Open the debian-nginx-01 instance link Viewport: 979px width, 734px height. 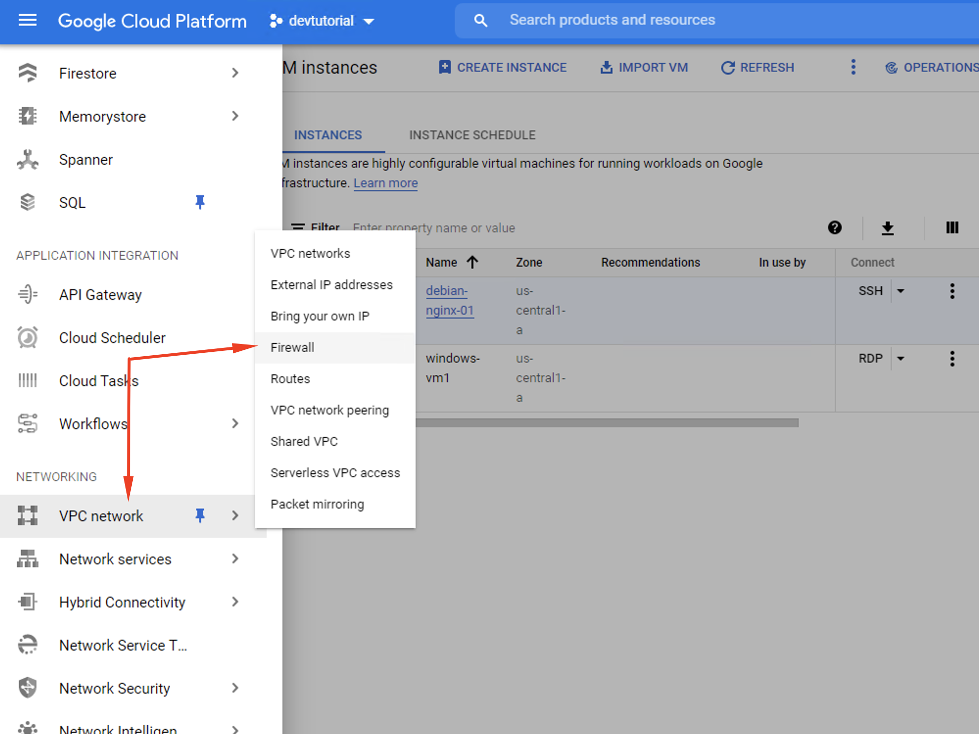[450, 300]
